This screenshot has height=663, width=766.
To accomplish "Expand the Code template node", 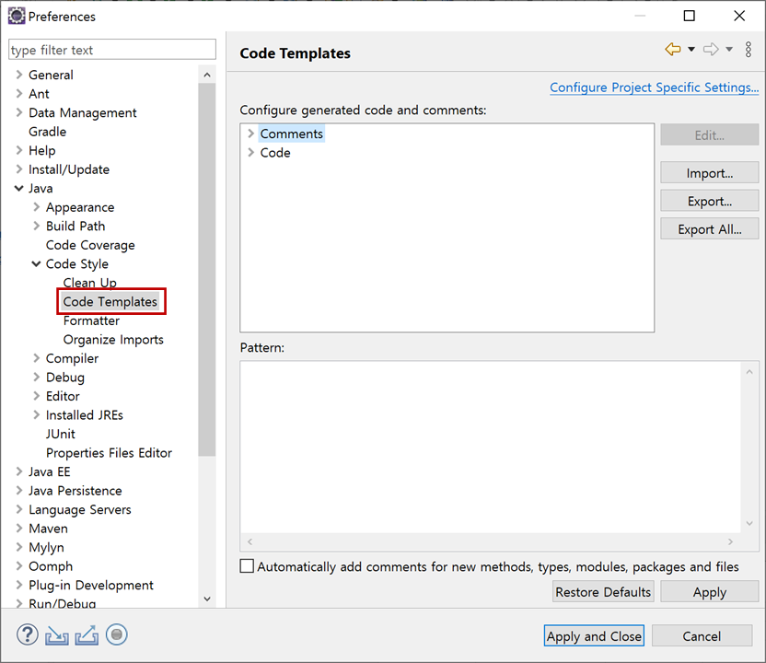I will 250,152.
